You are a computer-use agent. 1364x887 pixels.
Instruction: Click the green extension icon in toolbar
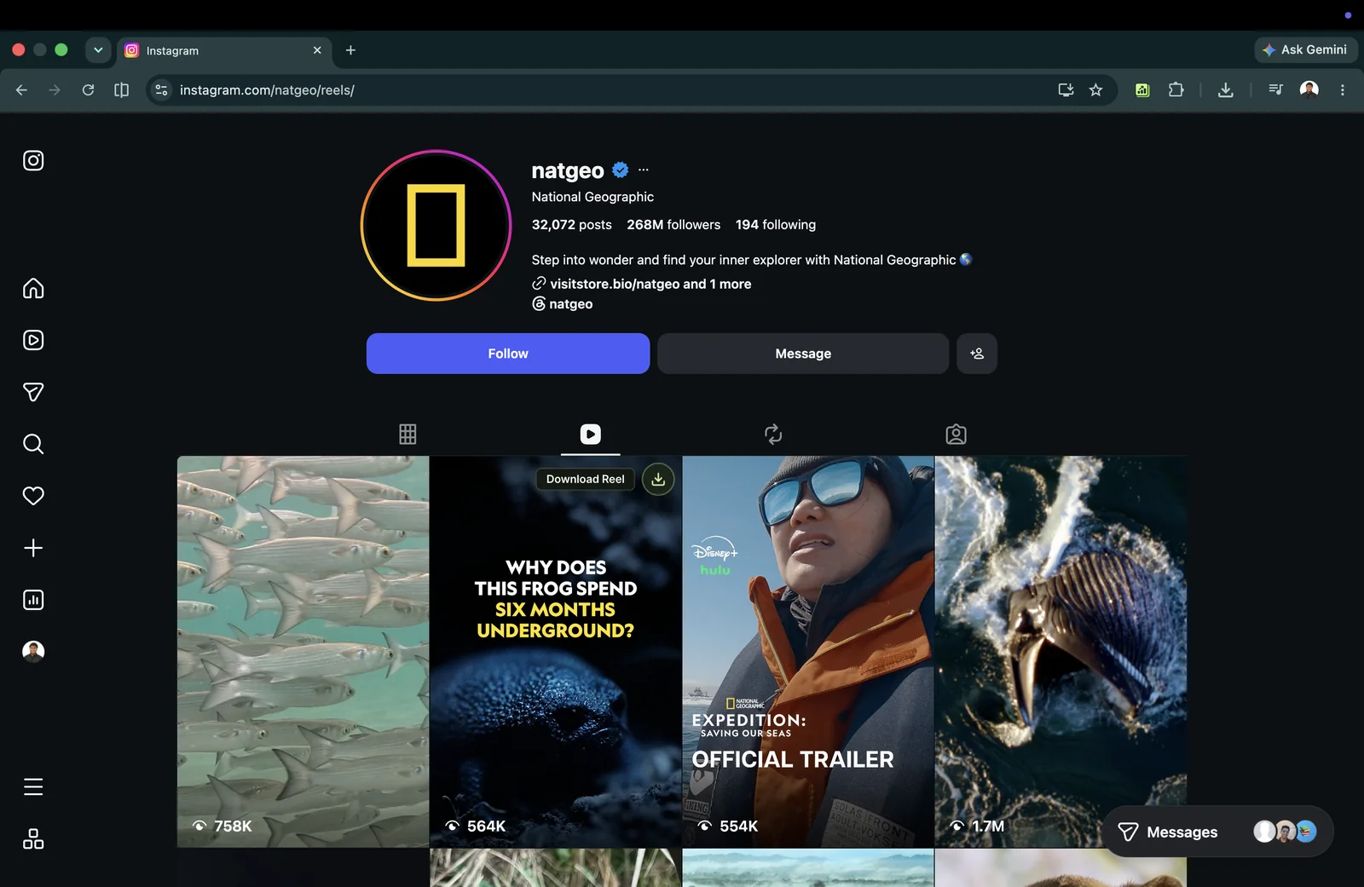[1142, 89]
